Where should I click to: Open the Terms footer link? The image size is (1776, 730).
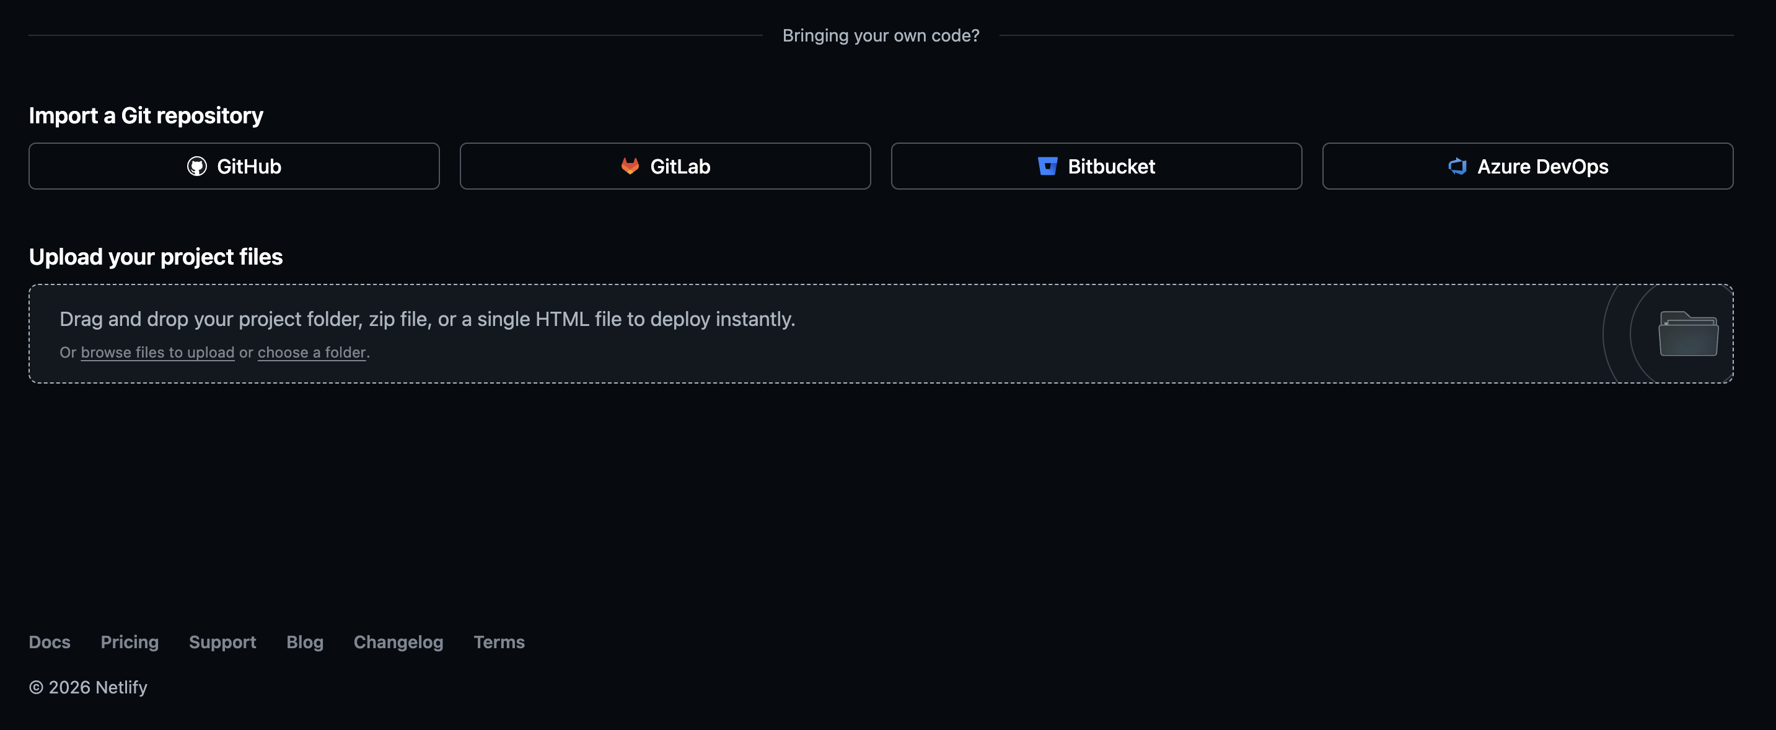point(498,642)
